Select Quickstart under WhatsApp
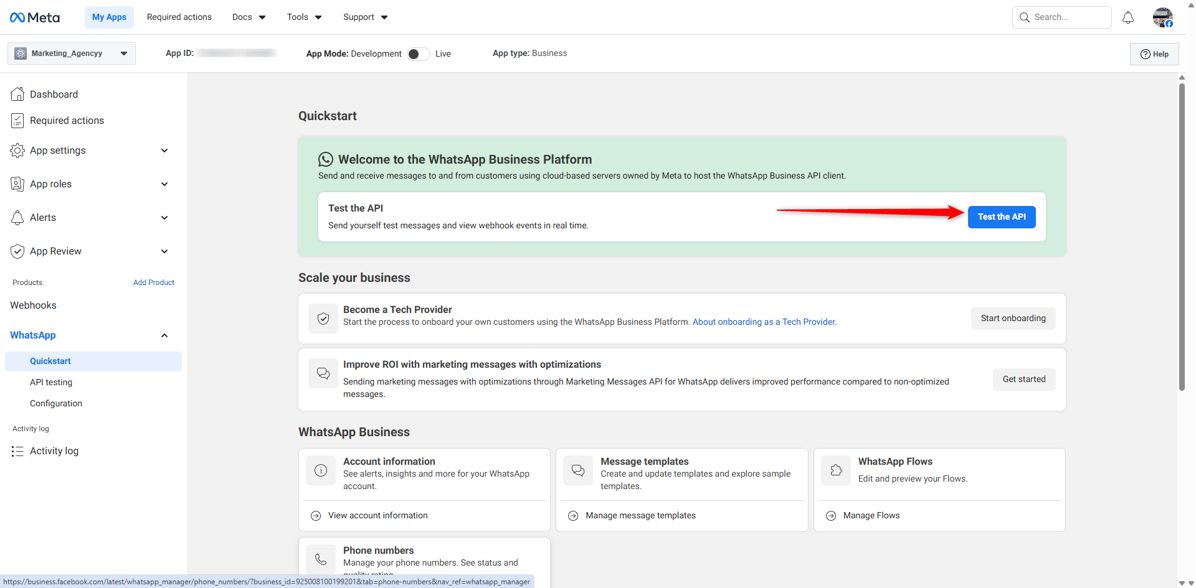Image resolution: width=1196 pixels, height=588 pixels. pyautogui.click(x=93, y=362)
